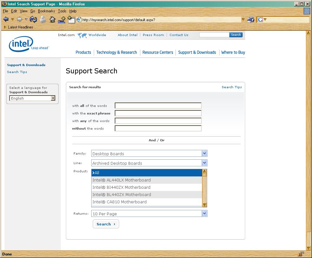Click the Forward arrow button

tap(19, 19)
